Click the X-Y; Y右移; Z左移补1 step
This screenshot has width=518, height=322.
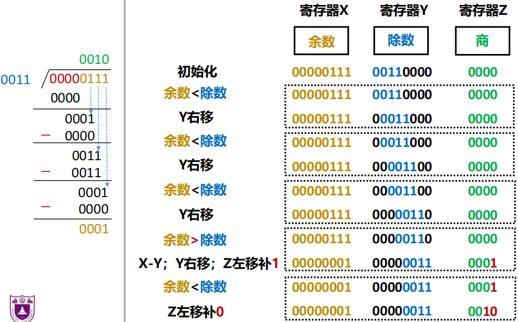pos(208,264)
